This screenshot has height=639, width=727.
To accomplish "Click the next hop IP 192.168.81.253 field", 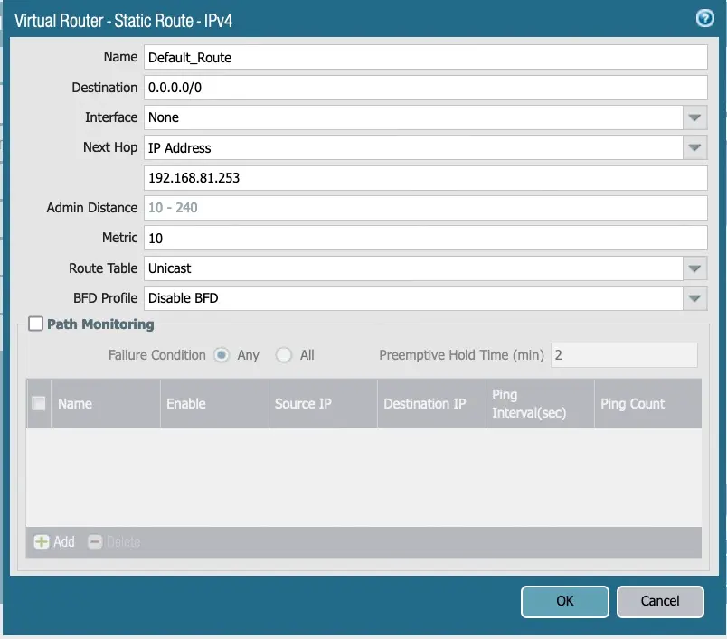I will click(x=425, y=178).
